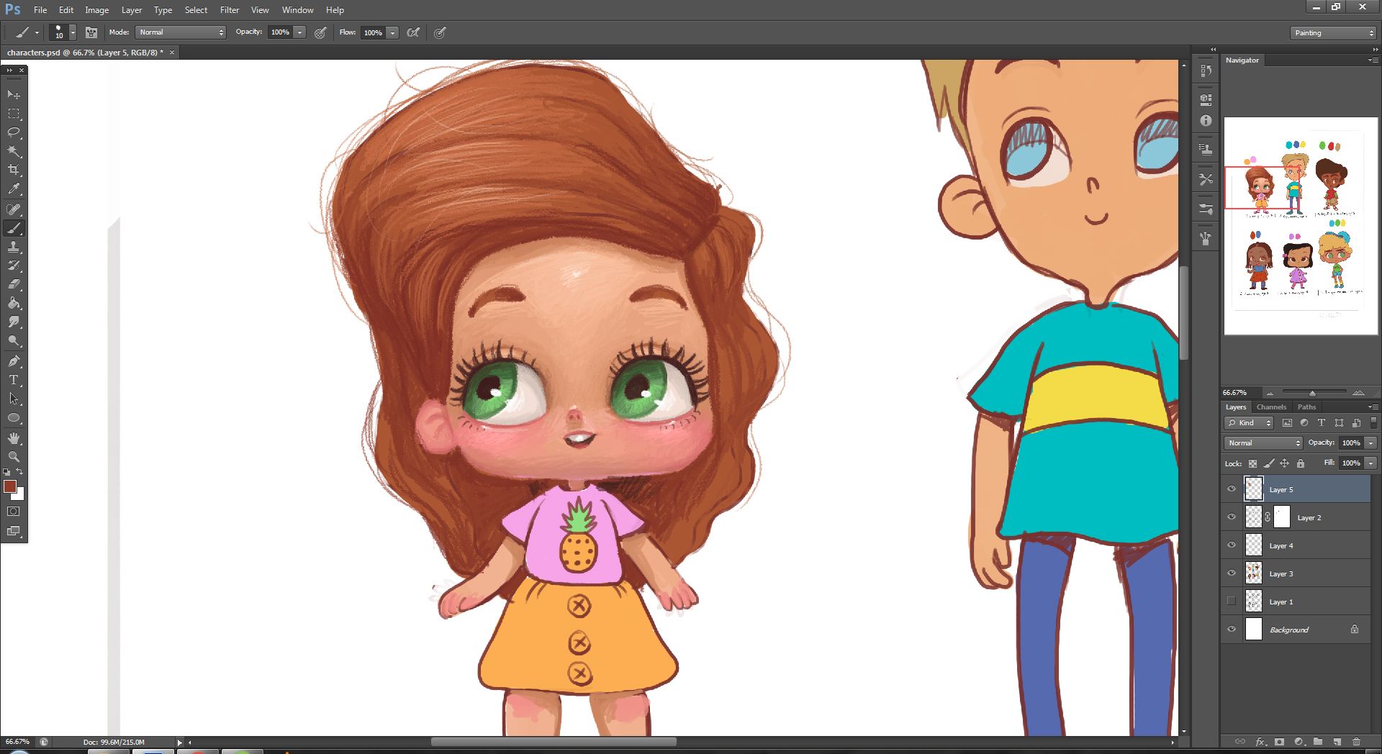Select the Lasso tool

14,132
